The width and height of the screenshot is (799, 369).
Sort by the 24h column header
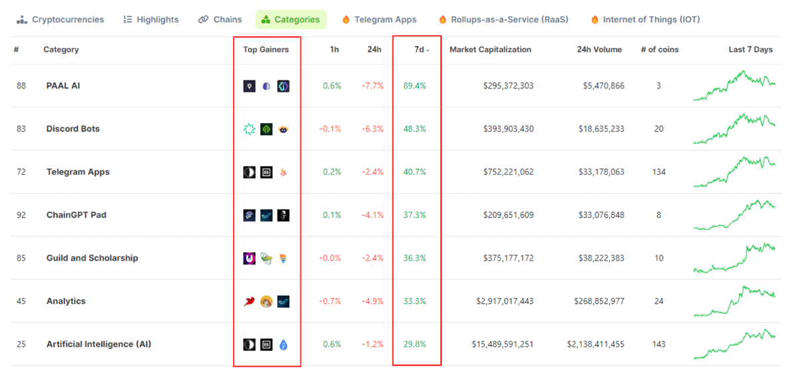coord(374,50)
